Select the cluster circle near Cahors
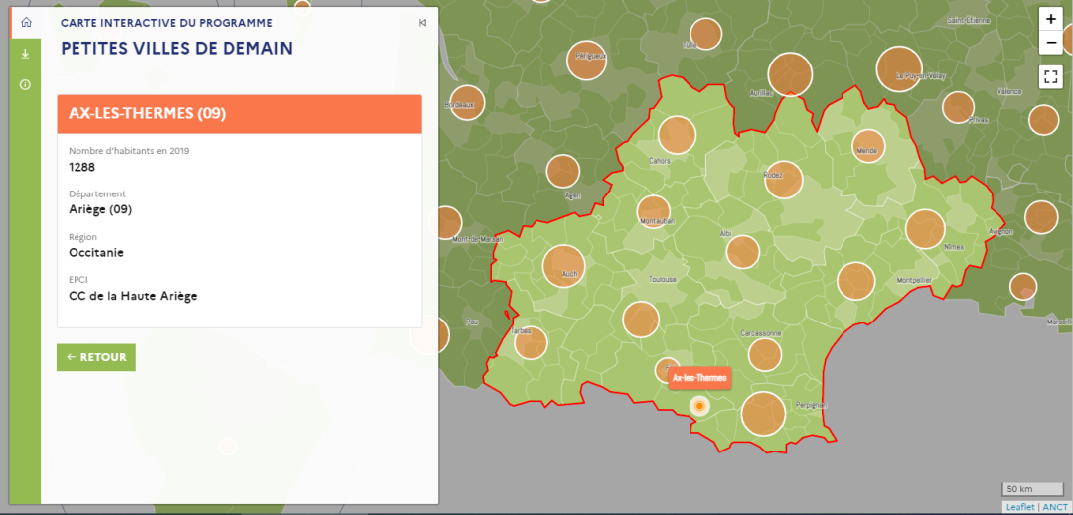This screenshot has height=515, width=1073. 677,135
